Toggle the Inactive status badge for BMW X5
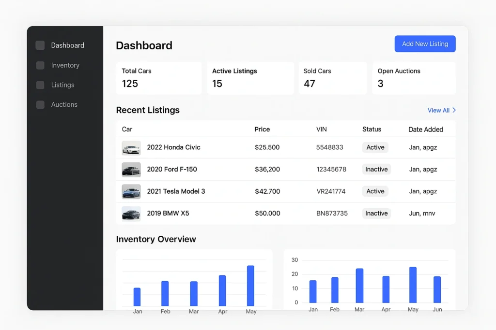 point(376,214)
